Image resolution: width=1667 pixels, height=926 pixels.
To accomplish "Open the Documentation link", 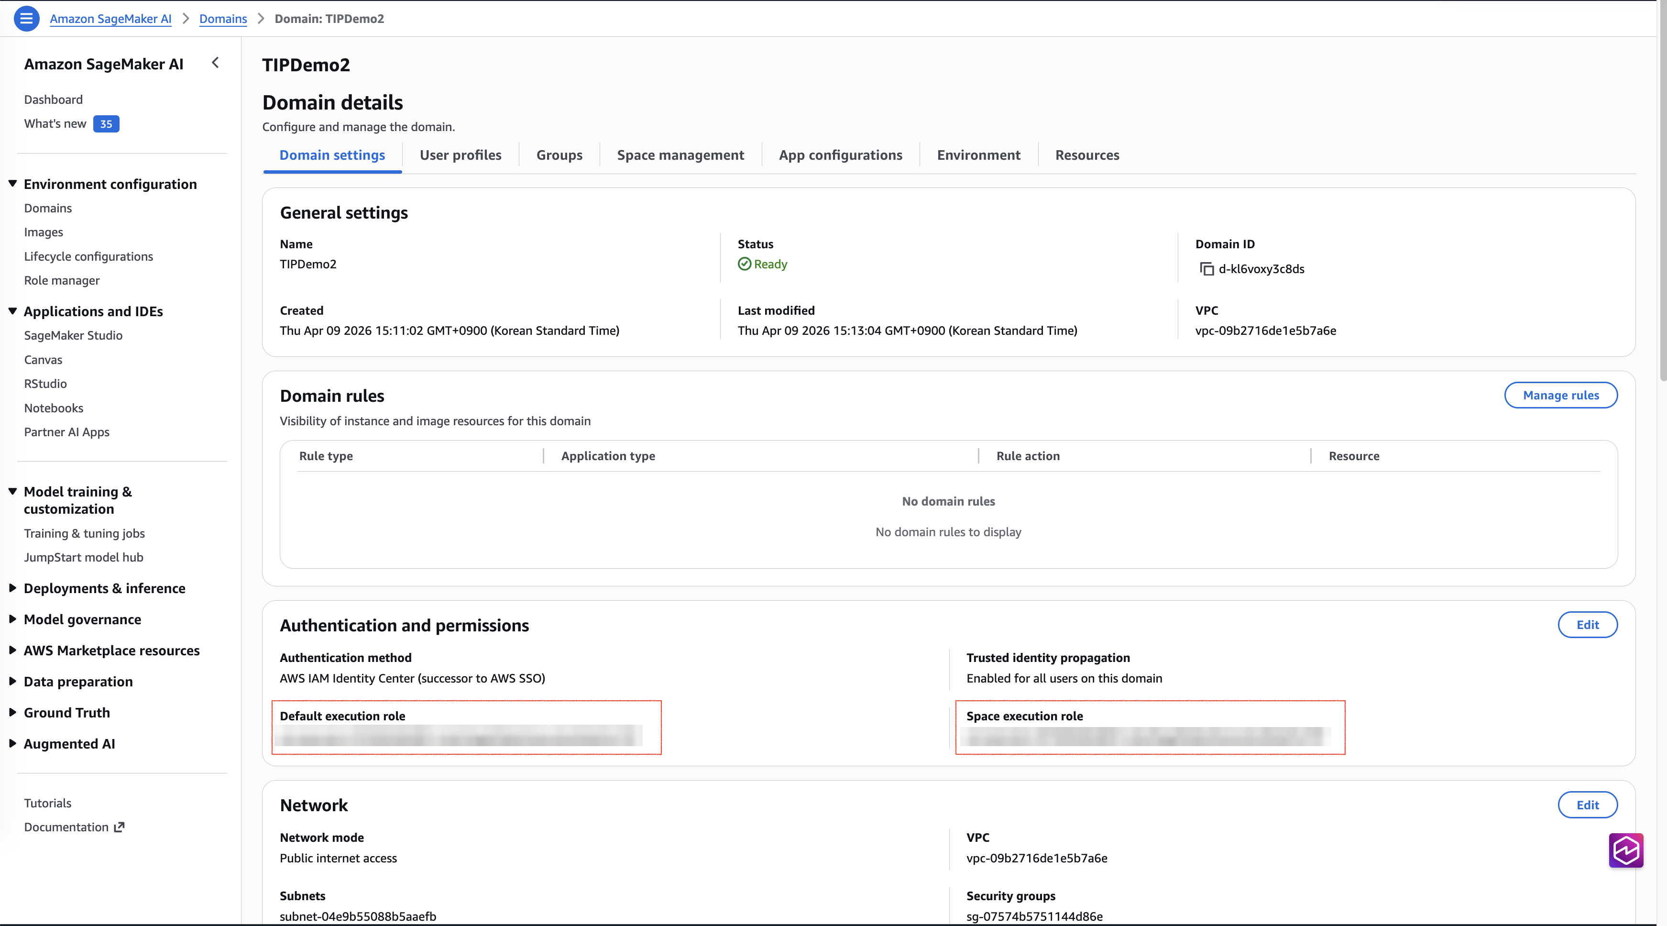I will point(66,827).
